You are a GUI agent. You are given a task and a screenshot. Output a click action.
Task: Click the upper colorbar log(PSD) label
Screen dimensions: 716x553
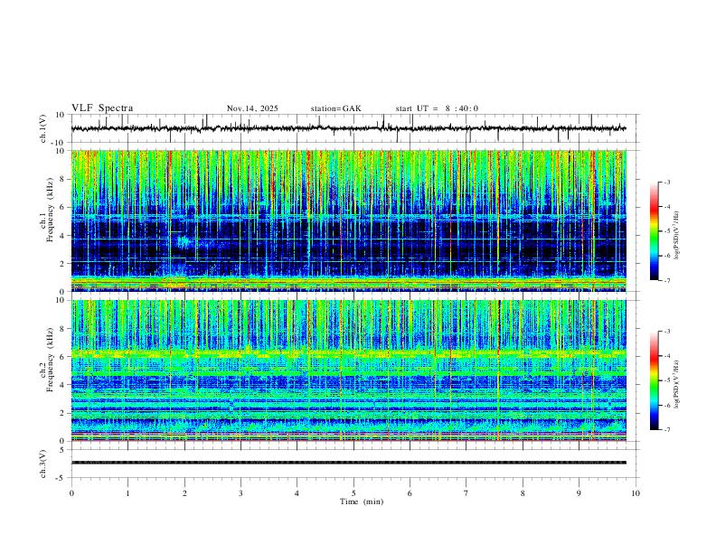(676, 236)
